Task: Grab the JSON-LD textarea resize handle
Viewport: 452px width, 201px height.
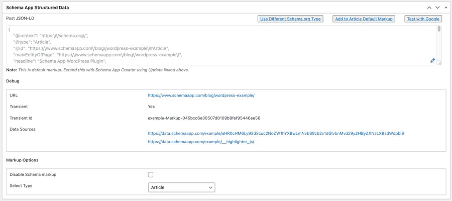Action: tap(439, 63)
